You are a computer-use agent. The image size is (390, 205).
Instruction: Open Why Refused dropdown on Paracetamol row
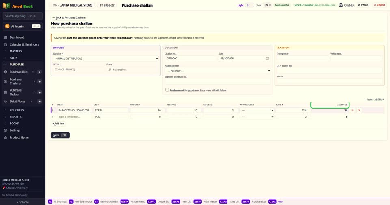pyautogui.click(x=257, y=110)
